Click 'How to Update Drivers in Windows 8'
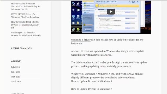This screenshot has height=94, width=167. (x=92, y=81)
